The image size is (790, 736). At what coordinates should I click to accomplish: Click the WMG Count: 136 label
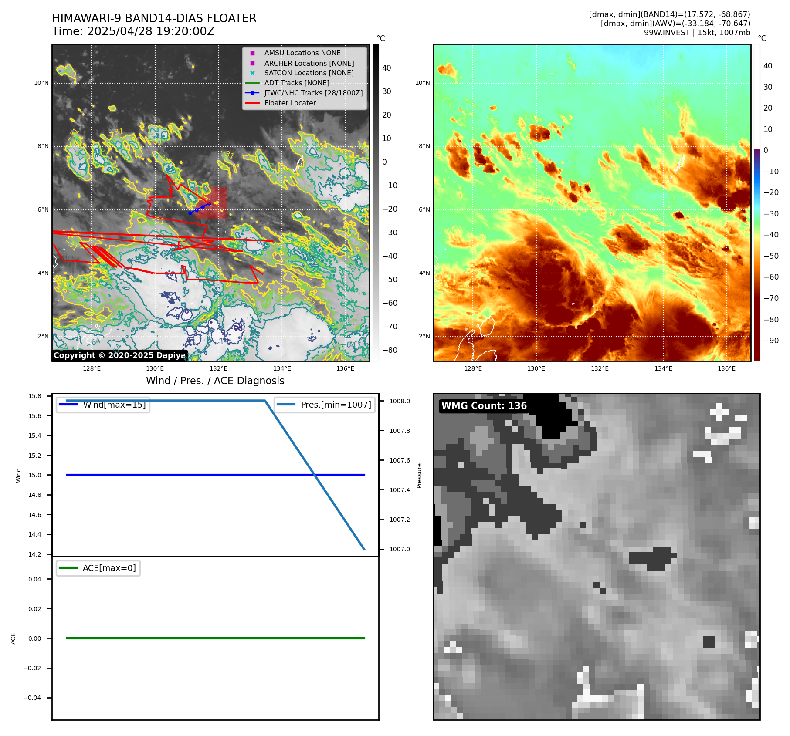tap(484, 406)
